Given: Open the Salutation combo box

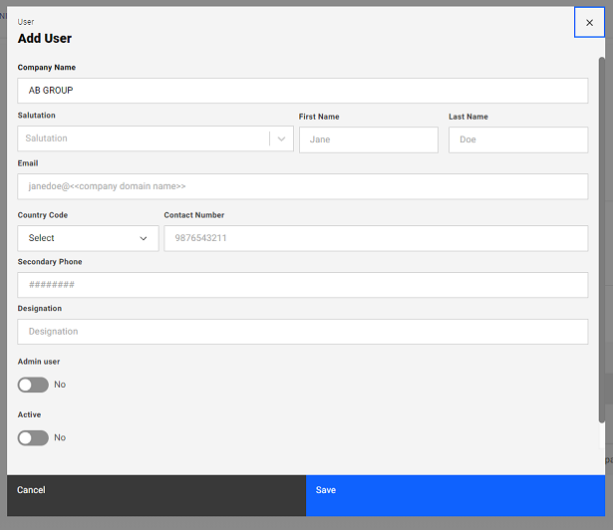Looking at the screenshot, I should point(144,139).
